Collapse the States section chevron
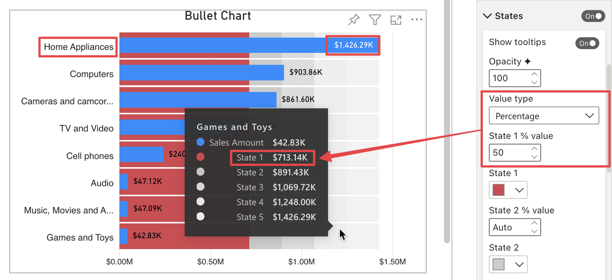 click(x=487, y=16)
